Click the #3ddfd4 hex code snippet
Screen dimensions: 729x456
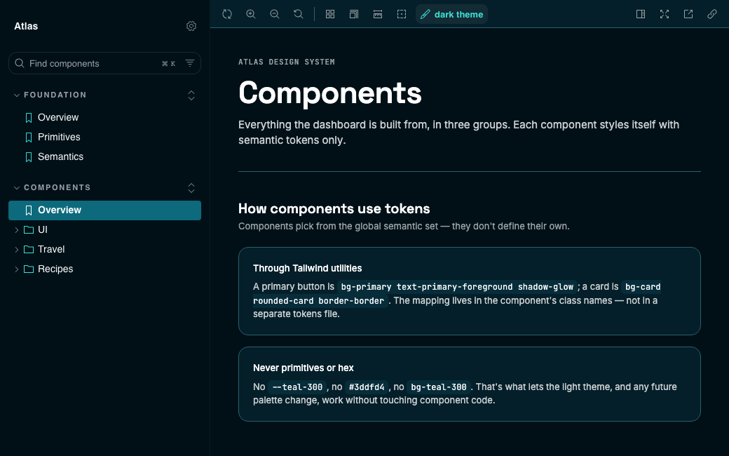coord(367,387)
